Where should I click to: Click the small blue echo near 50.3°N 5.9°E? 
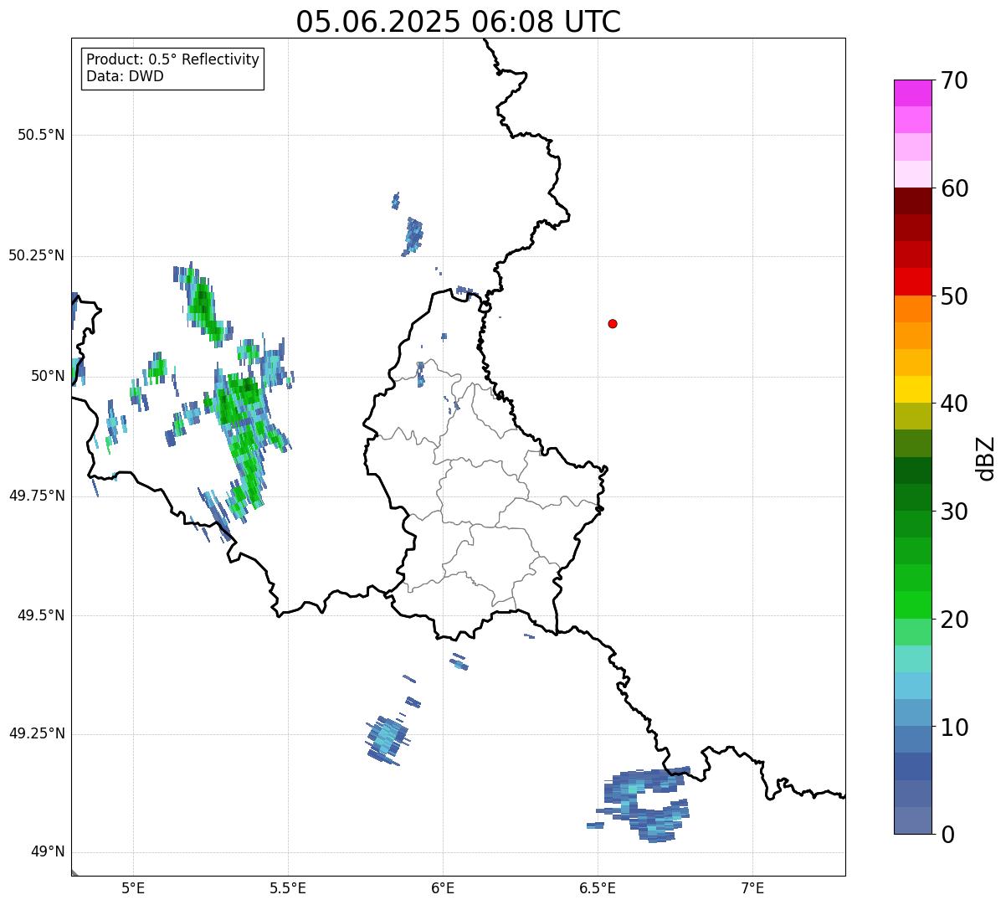pos(412,235)
